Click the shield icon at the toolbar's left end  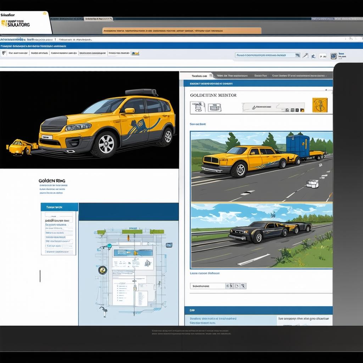click(4, 53)
